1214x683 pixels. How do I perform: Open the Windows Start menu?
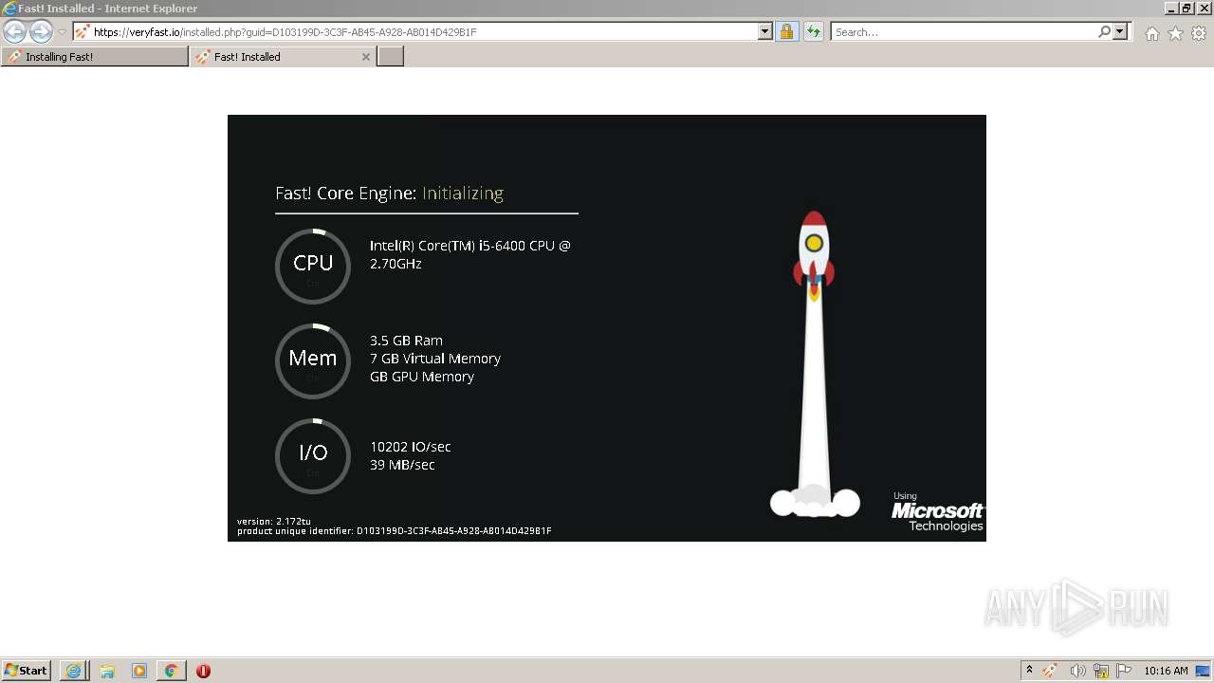click(27, 671)
